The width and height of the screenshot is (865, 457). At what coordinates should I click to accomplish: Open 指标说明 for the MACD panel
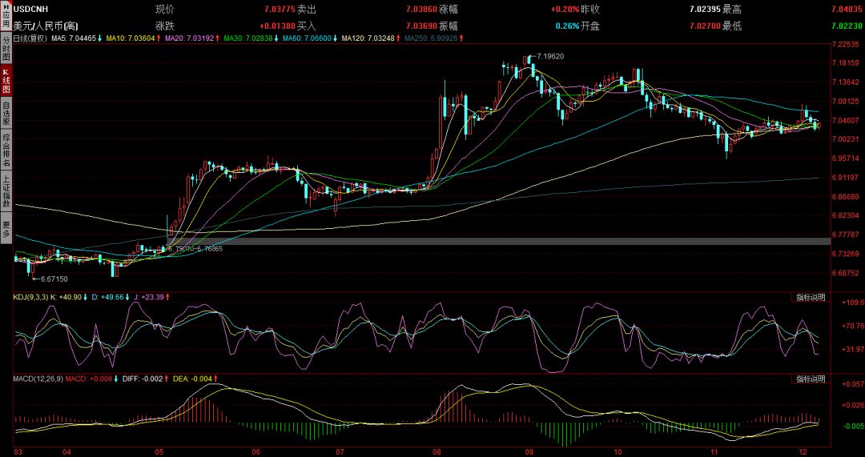coord(809,379)
